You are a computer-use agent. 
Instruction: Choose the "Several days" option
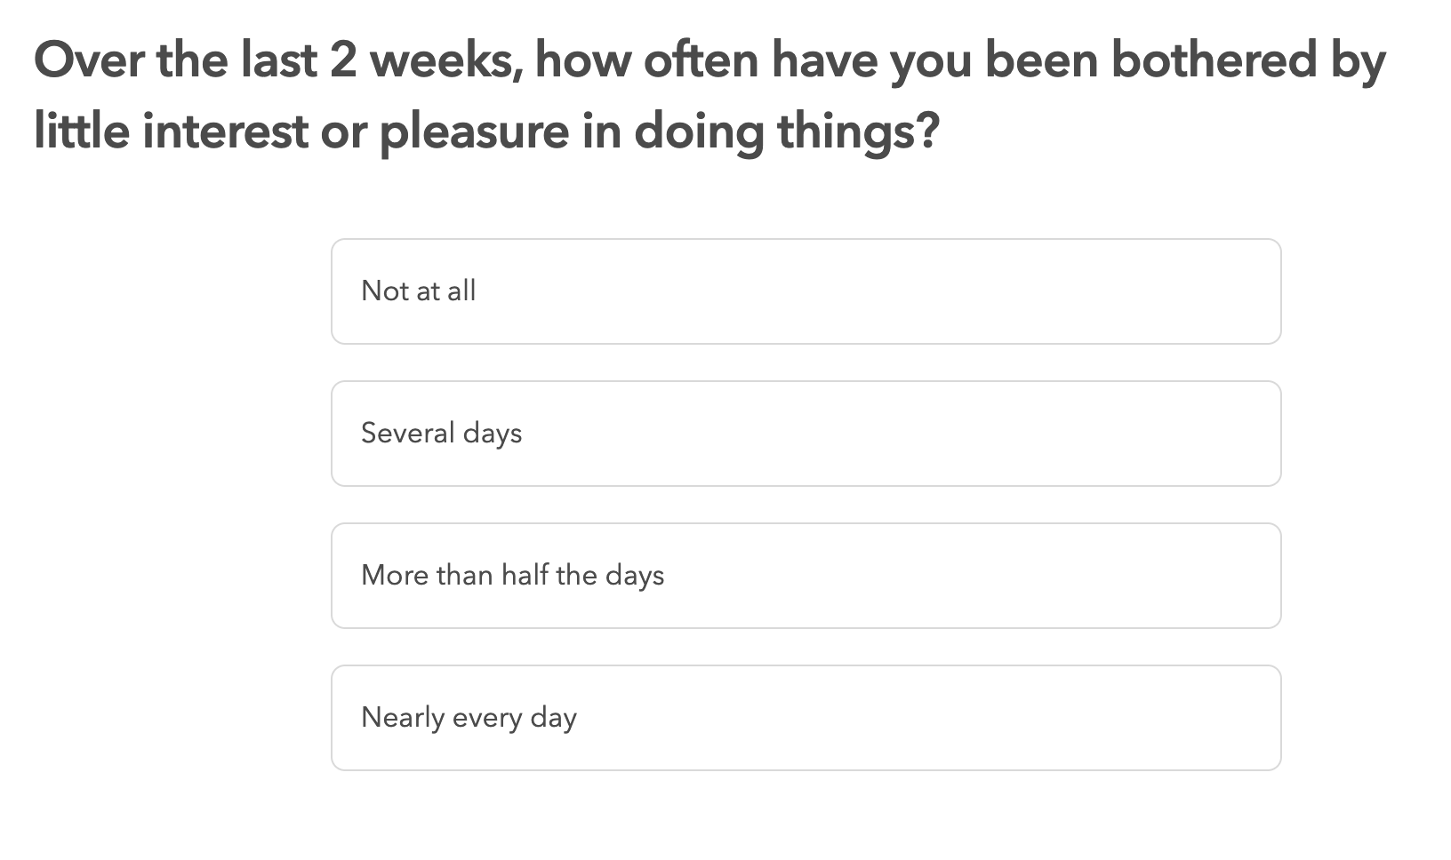806,434
